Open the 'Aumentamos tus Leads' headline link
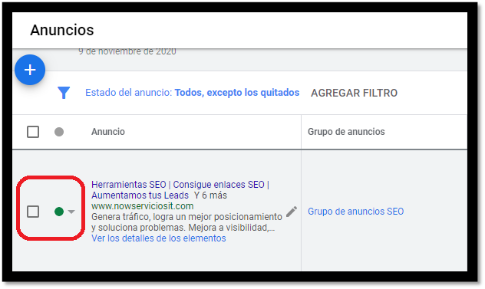The image size is (485, 289). click(140, 195)
